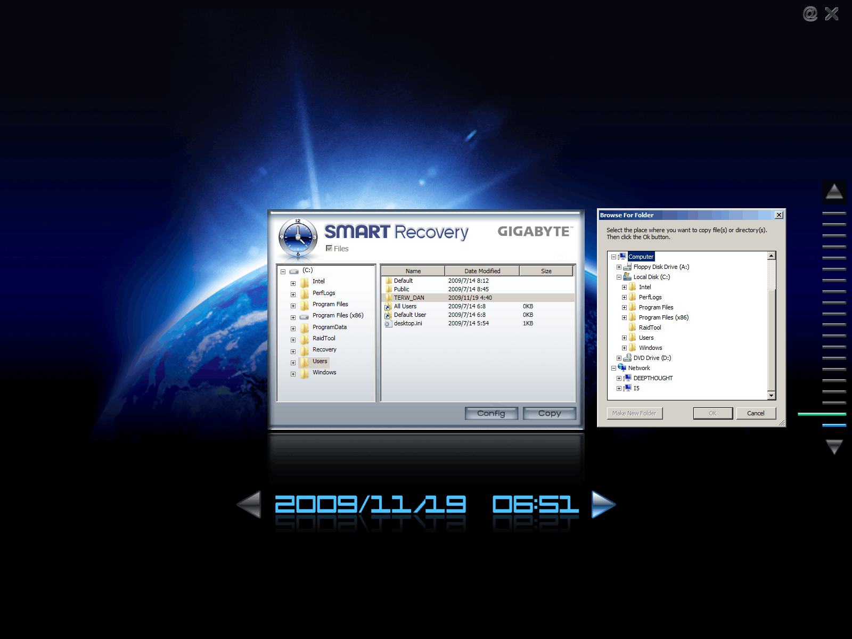852x639 pixels.
Task: Click the highlighted teal timeline marker
Action: (822, 414)
